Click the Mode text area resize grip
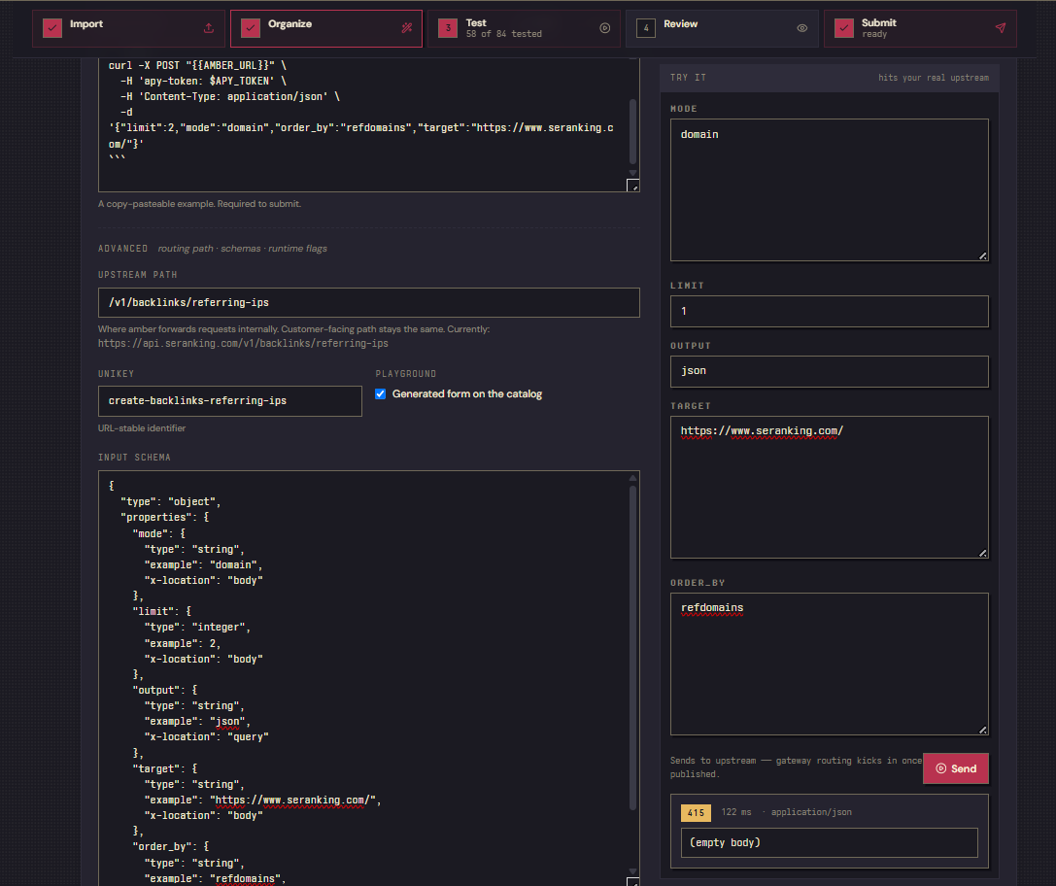 tap(982, 256)
